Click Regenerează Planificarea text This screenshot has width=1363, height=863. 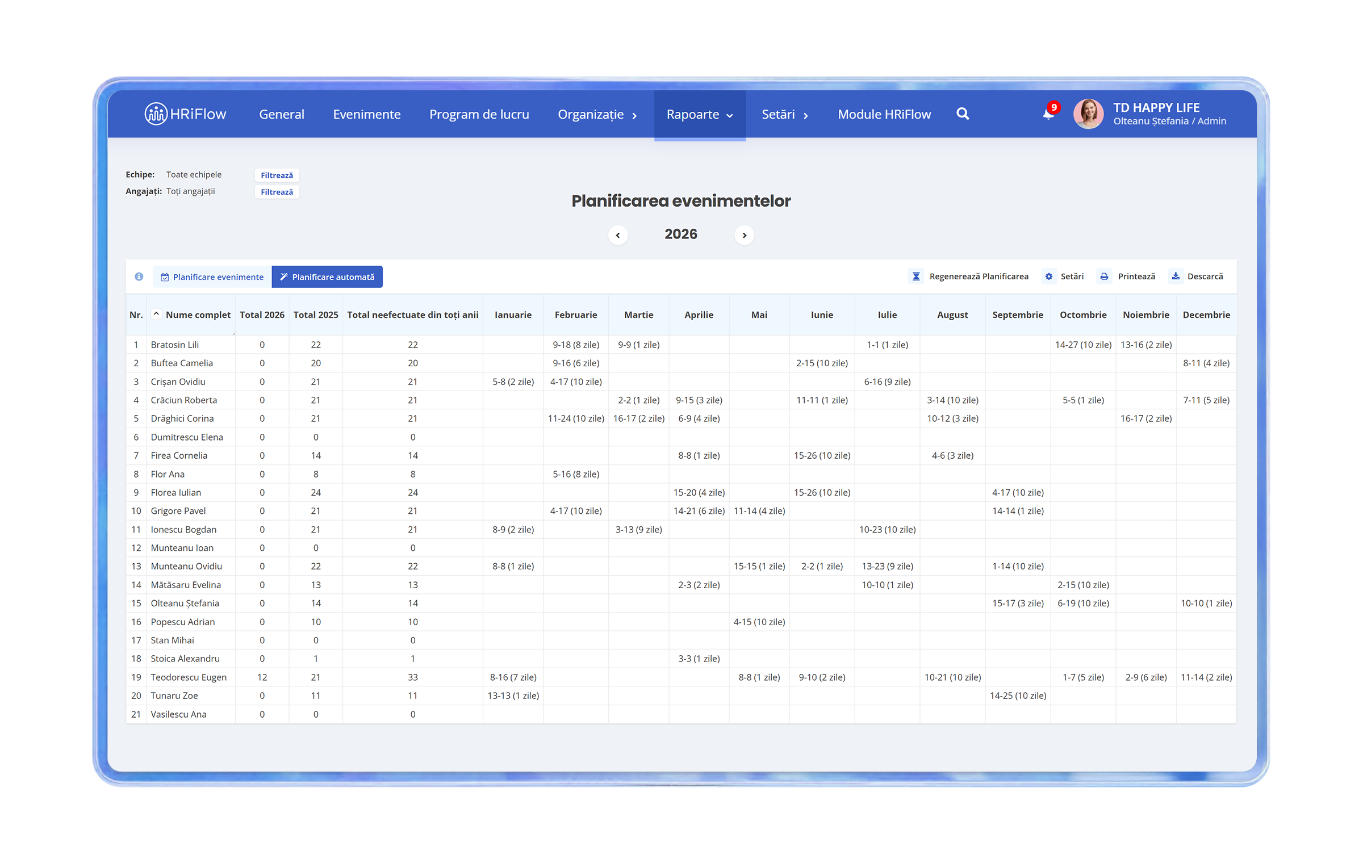(979, 277)
